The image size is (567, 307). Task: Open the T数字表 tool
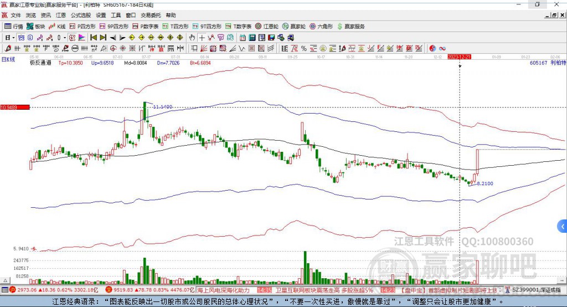point(238,27)
